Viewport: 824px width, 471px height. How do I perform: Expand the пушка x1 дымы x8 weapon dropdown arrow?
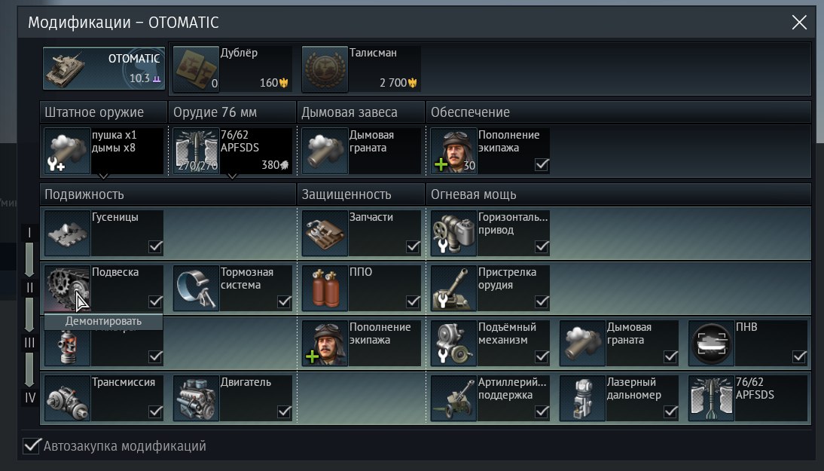pyautogui.click(x=103, y=176)
